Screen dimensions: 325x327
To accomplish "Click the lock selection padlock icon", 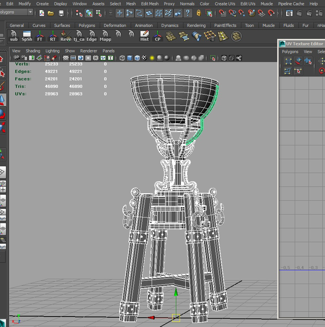I will 199,13.
